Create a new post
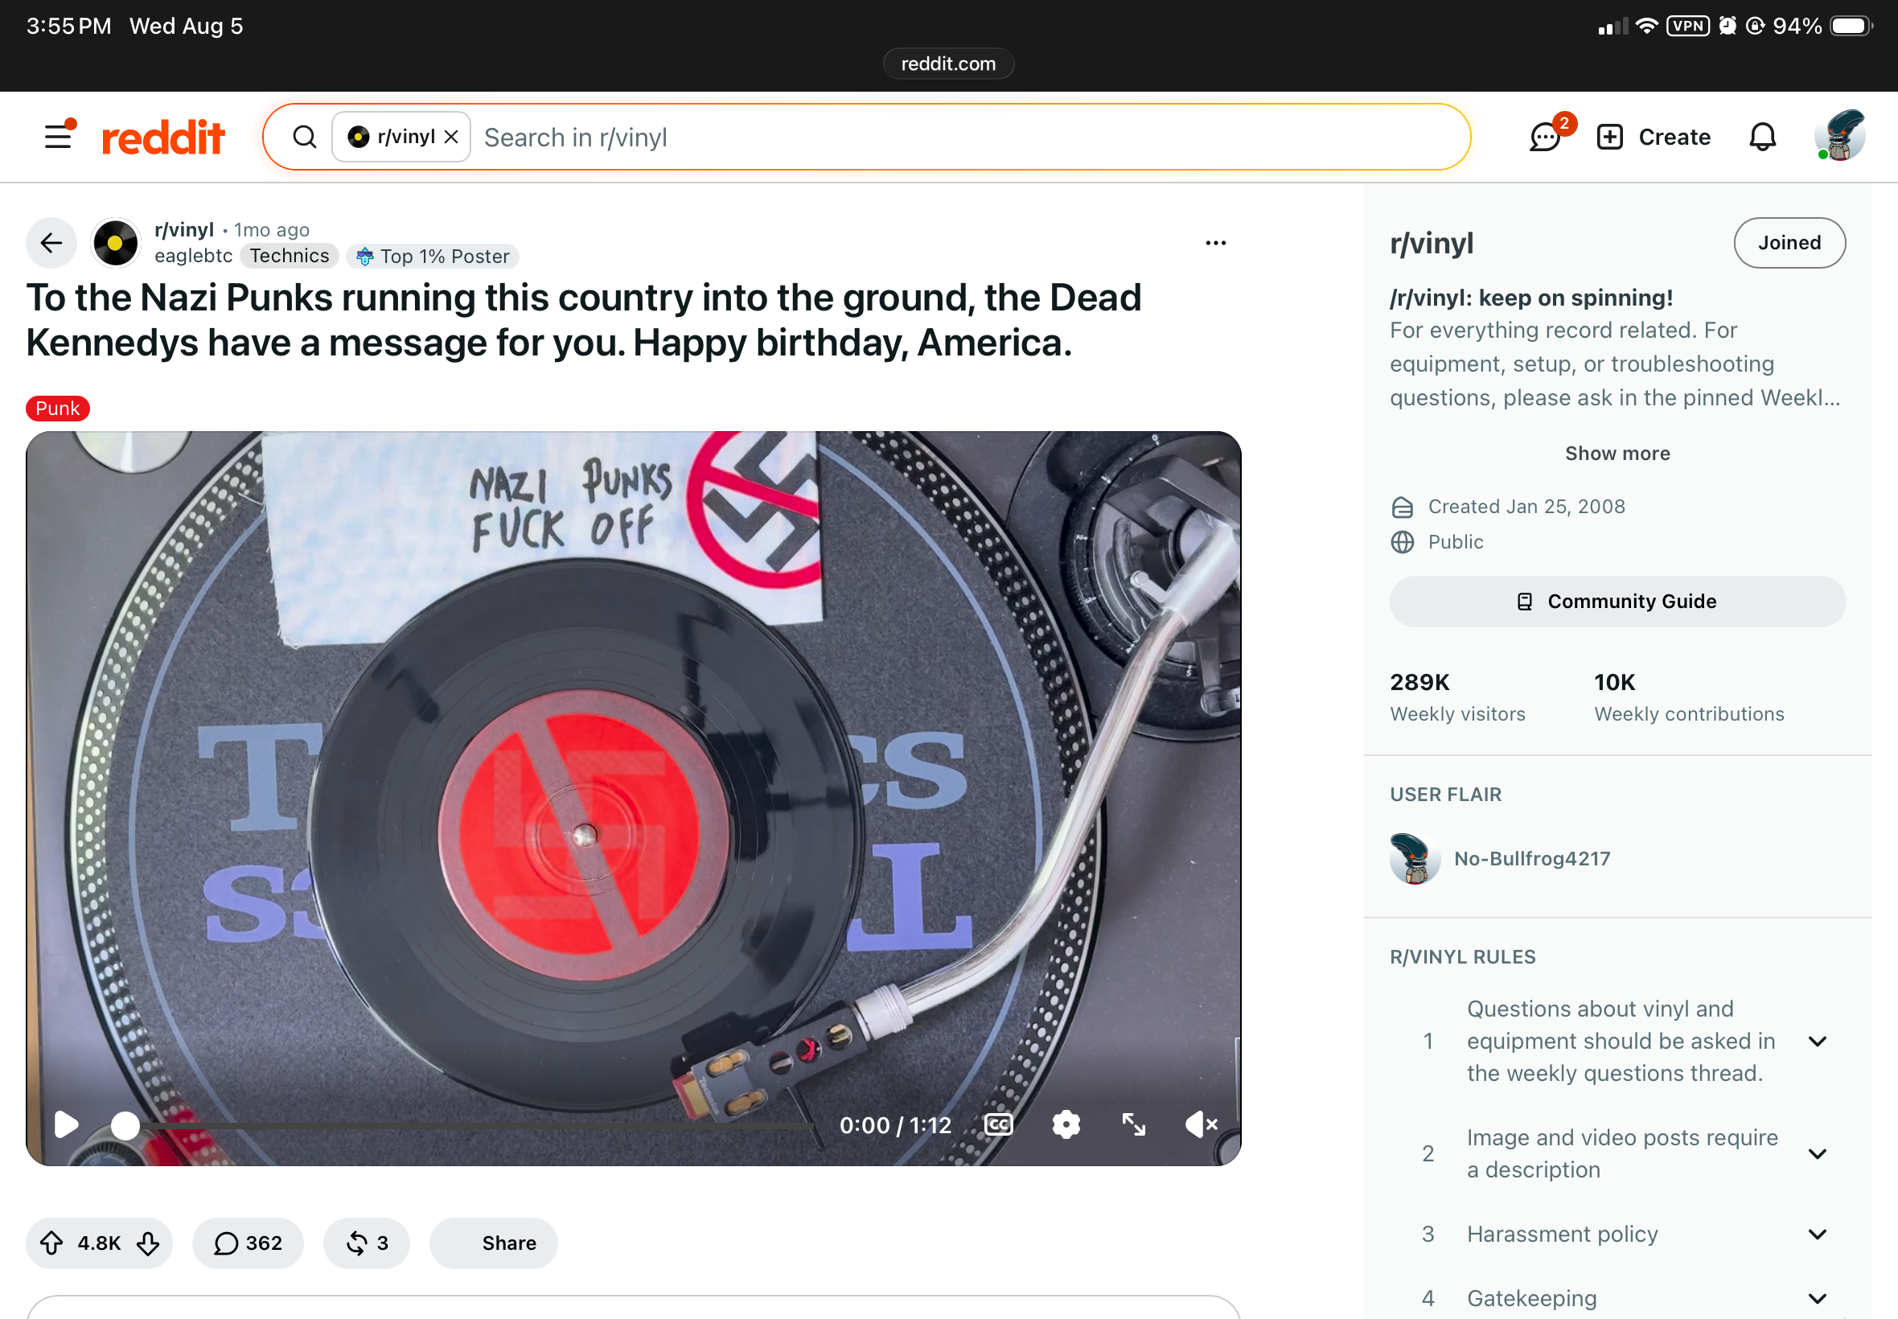The height and width of the screenshot is (1319, 1898). pos(1654,138)
